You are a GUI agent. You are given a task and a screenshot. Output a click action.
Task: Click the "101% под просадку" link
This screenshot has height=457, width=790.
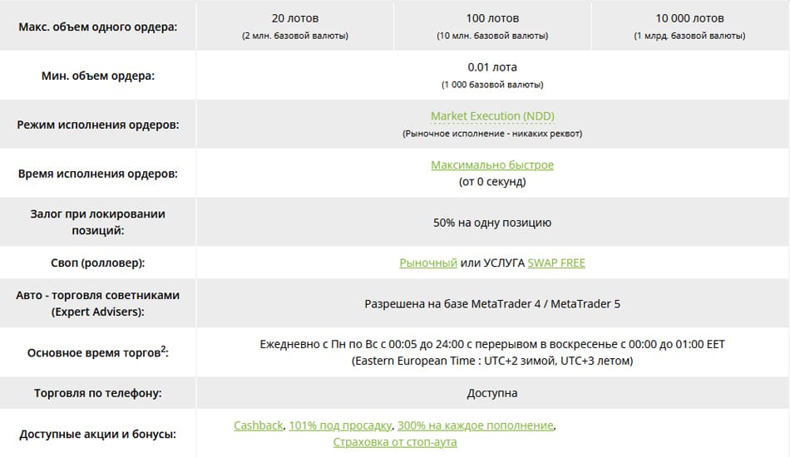(x=341, y=425)
